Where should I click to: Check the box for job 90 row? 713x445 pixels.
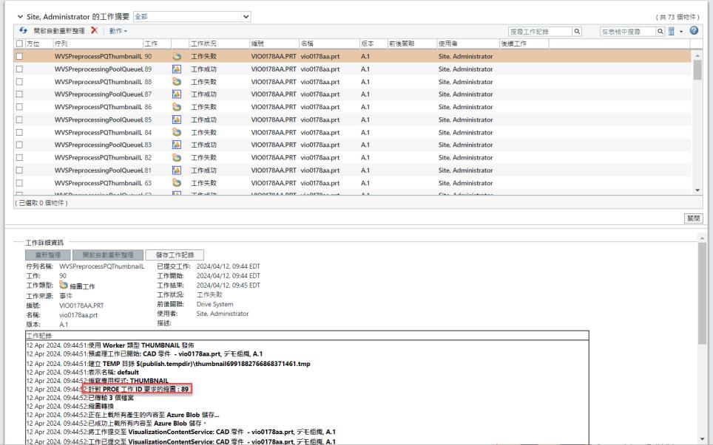pos(19,56)
